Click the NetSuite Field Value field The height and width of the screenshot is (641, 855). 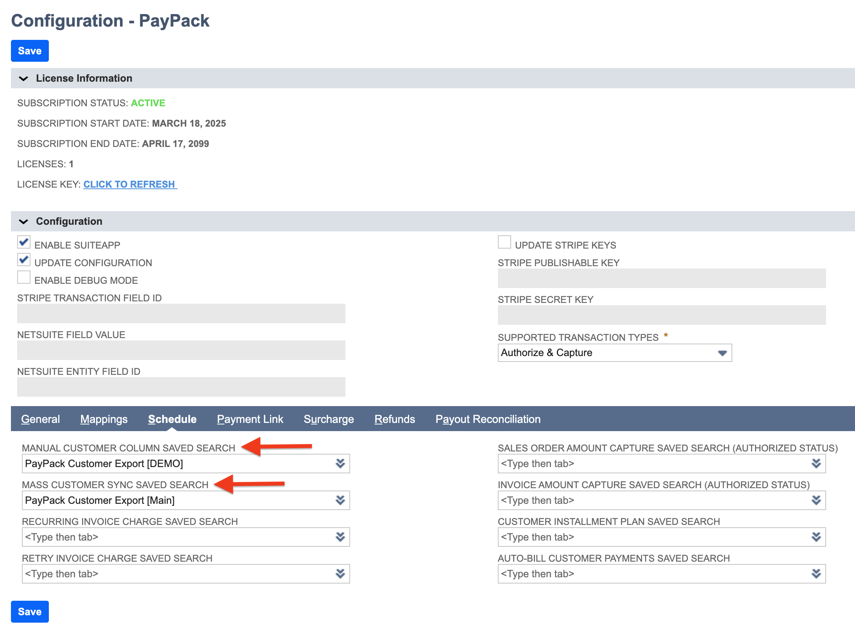[181, 350]
